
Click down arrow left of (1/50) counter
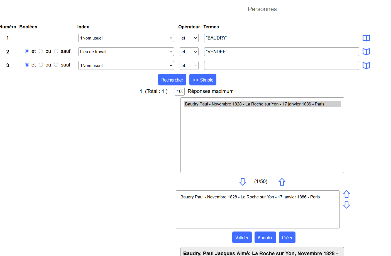coord(243,182)
